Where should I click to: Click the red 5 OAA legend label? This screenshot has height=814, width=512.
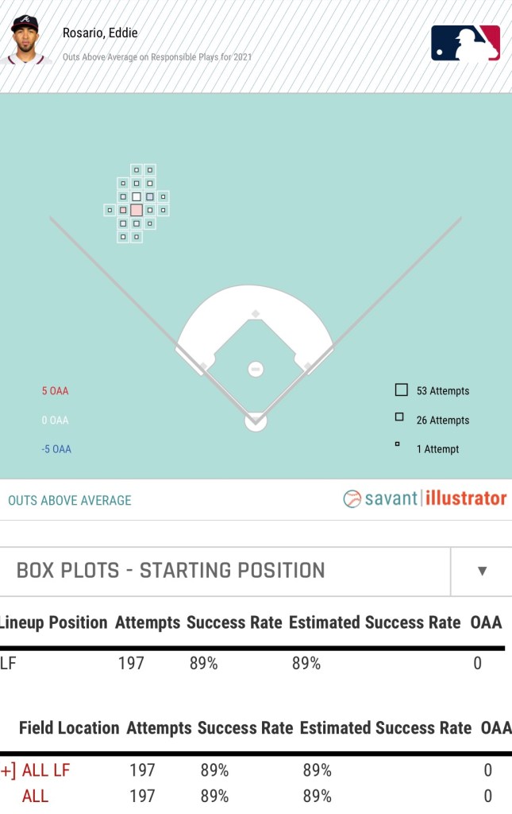tap(56, 391)
